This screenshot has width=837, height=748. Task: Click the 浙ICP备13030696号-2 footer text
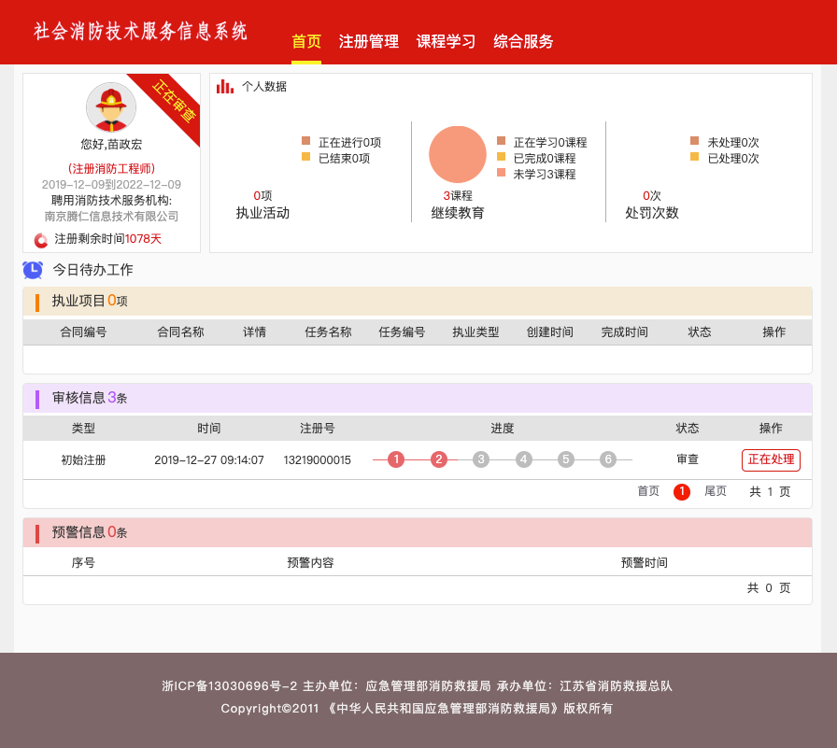(230, 685)
